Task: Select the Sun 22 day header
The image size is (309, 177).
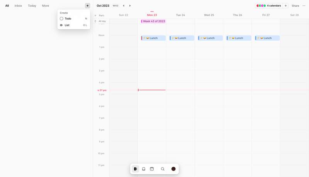Action: pyautogui.click(x=123, y=15)
